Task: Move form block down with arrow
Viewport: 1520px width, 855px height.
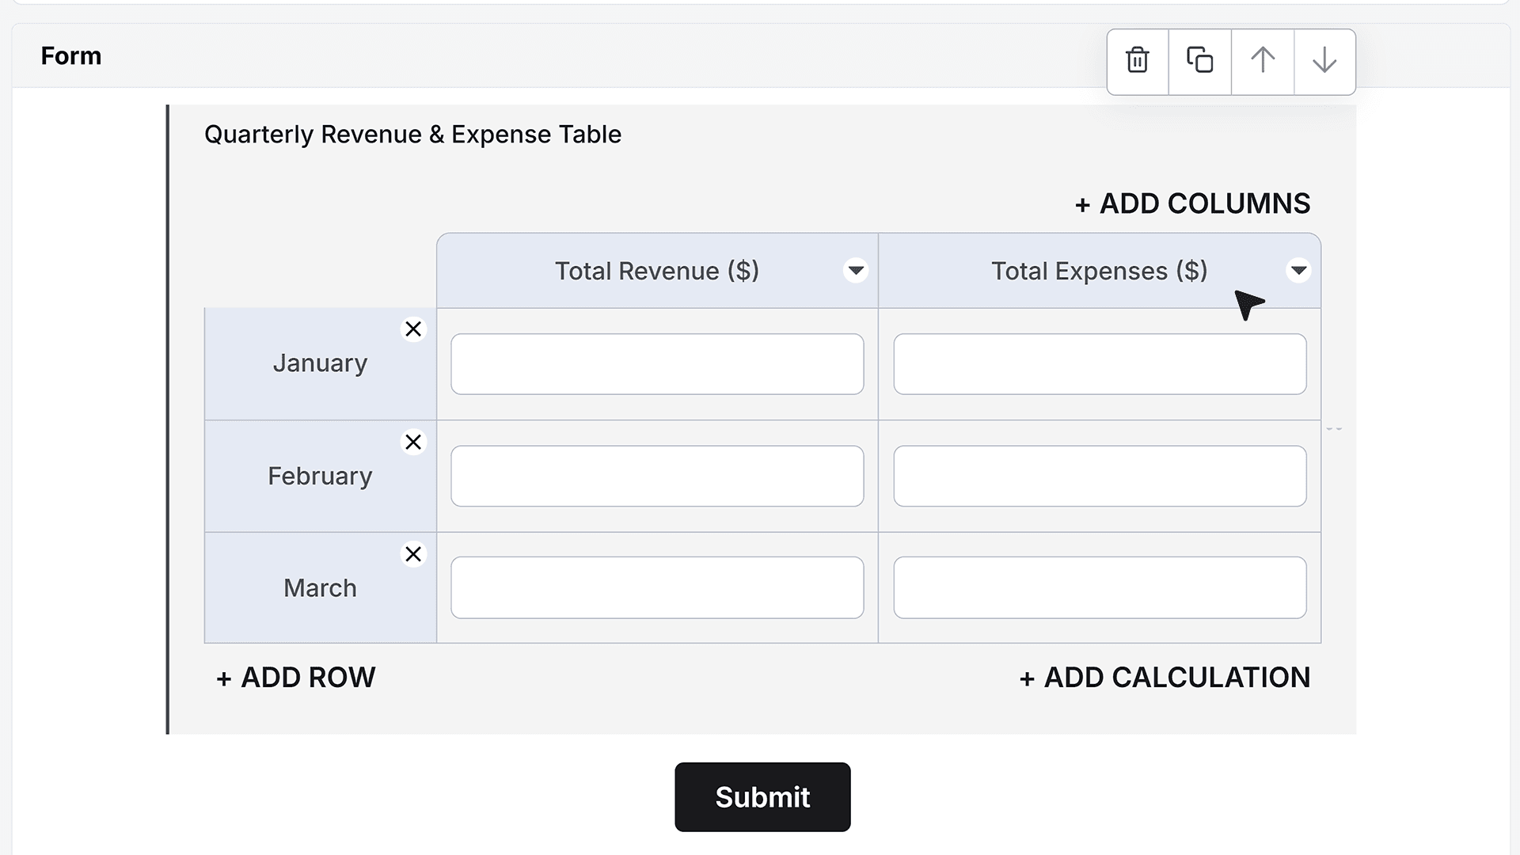Action: click(1324, 61)
